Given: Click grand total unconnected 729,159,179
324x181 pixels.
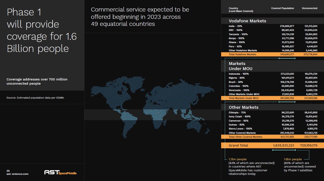Looking at the screenshot, I should coord(309,145).
